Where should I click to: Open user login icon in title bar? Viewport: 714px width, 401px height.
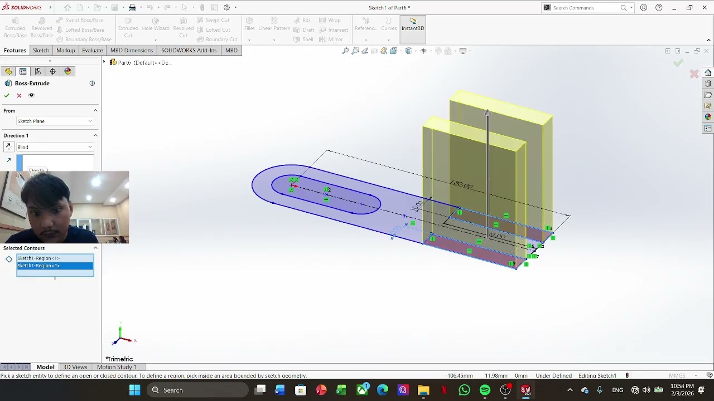644,8
